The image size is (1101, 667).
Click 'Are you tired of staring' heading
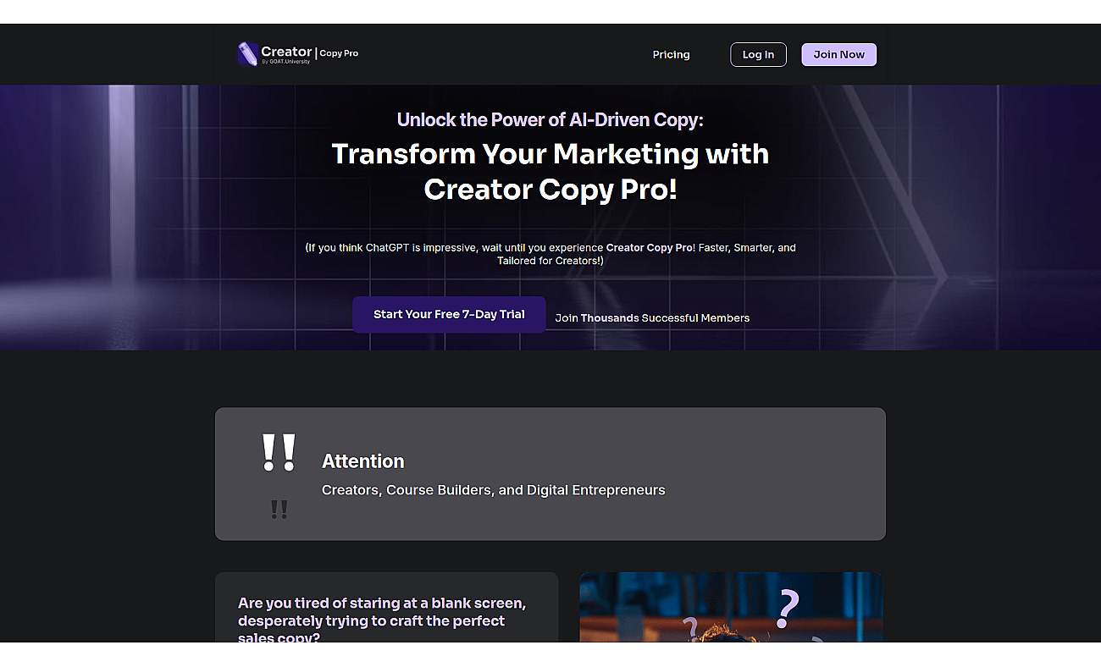(x=382, y=620)
